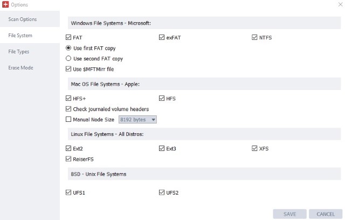The image size is (345, 220).
Task: Disable the NTFS checkbox
Action: [254, 38]
